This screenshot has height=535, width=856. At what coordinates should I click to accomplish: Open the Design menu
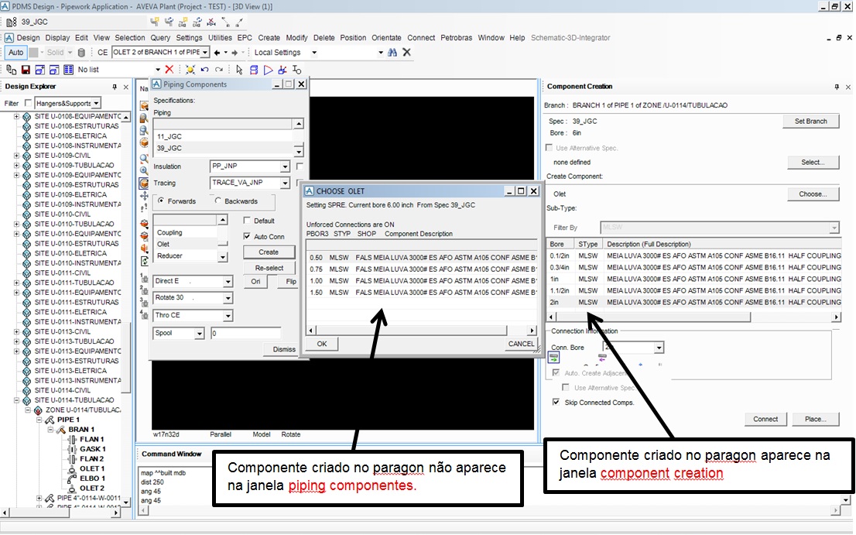click(28, 38)
